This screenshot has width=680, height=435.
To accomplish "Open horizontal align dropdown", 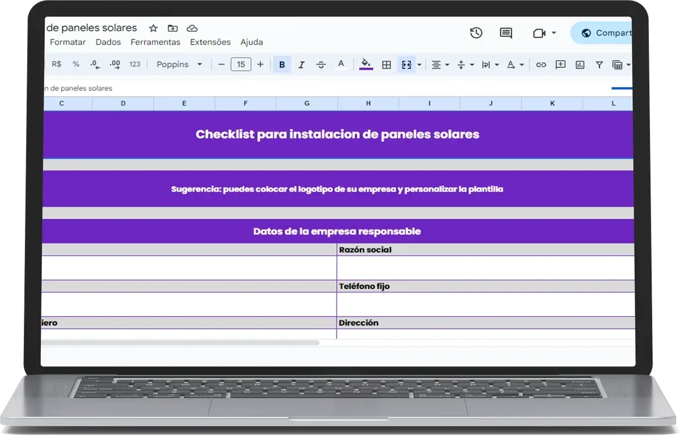I will [440, 65].
